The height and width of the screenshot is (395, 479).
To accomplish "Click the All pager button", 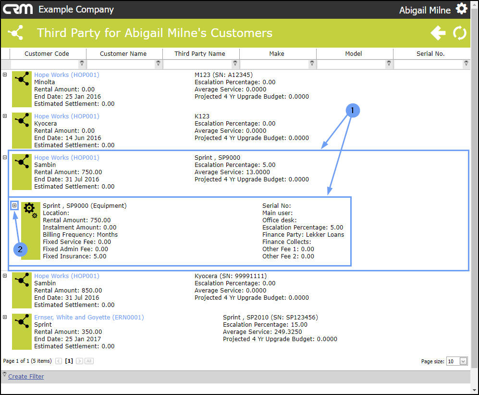I will (x=89, y=361).
